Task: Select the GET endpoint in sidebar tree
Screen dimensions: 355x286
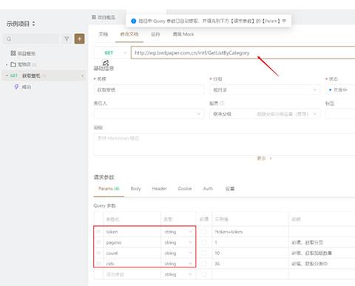Action: pyautogui.click(x=44, y=75)
